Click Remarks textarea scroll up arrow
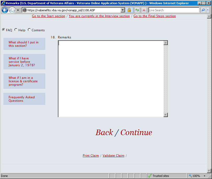This screenshot has height=179, width=212. point(166,43)
